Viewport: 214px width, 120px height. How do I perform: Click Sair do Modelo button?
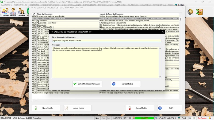[126, 84]
